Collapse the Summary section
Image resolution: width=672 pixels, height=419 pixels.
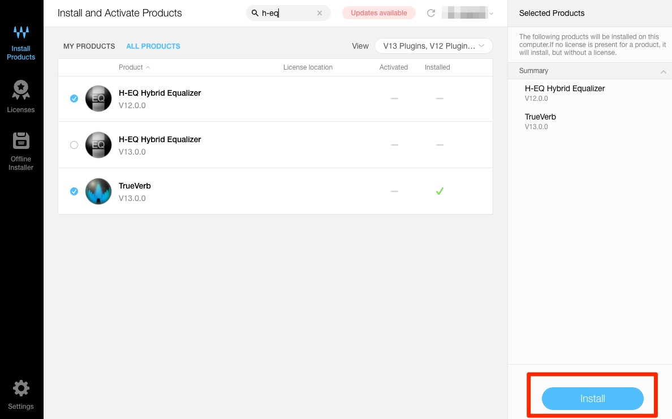click(663, 71)
